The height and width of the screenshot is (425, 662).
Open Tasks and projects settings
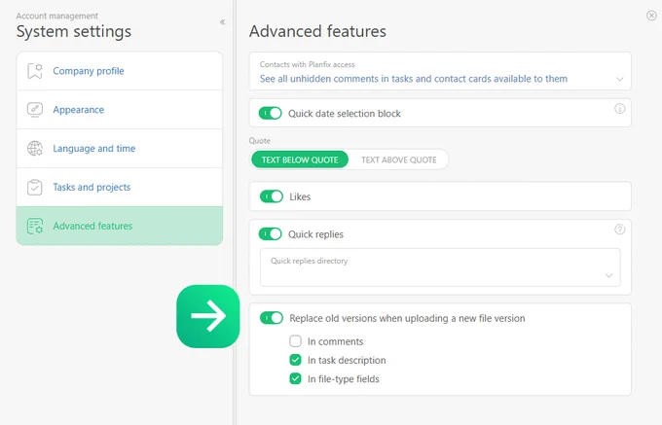[120, 187]
